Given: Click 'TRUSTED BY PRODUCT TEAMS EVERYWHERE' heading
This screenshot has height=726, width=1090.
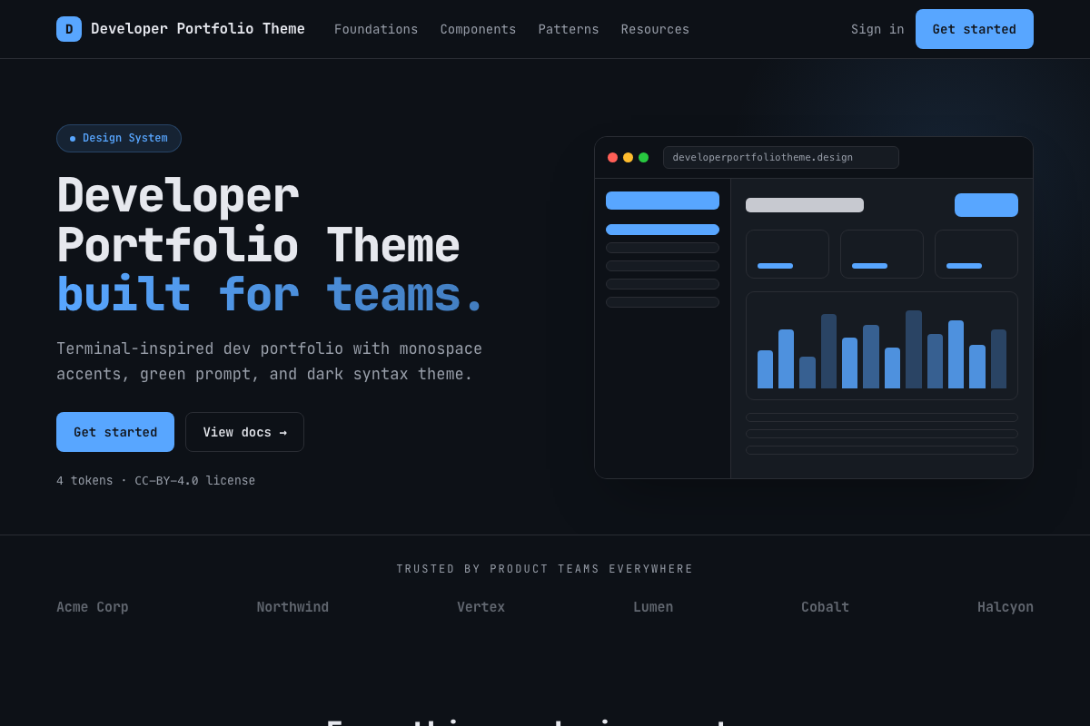Looking at the screenshot, I should [545, 569].
